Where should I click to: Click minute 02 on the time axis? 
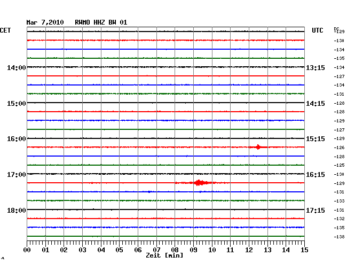(64, 250)
